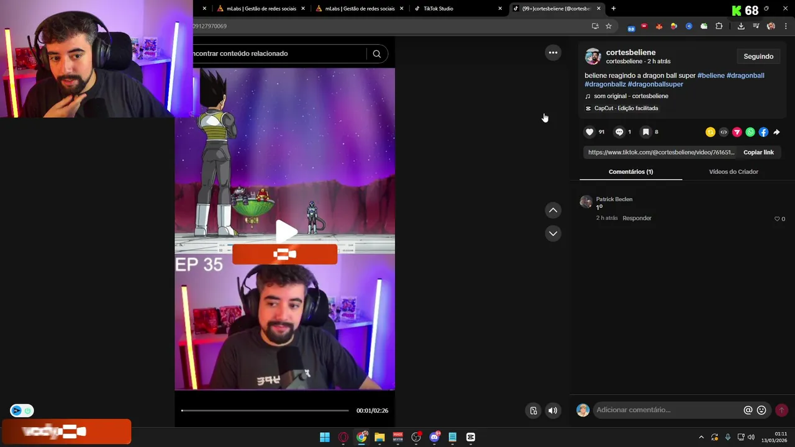Select the Comentários (1) tab
Screen dimensions: 795x447
click(x=630, y=172)
